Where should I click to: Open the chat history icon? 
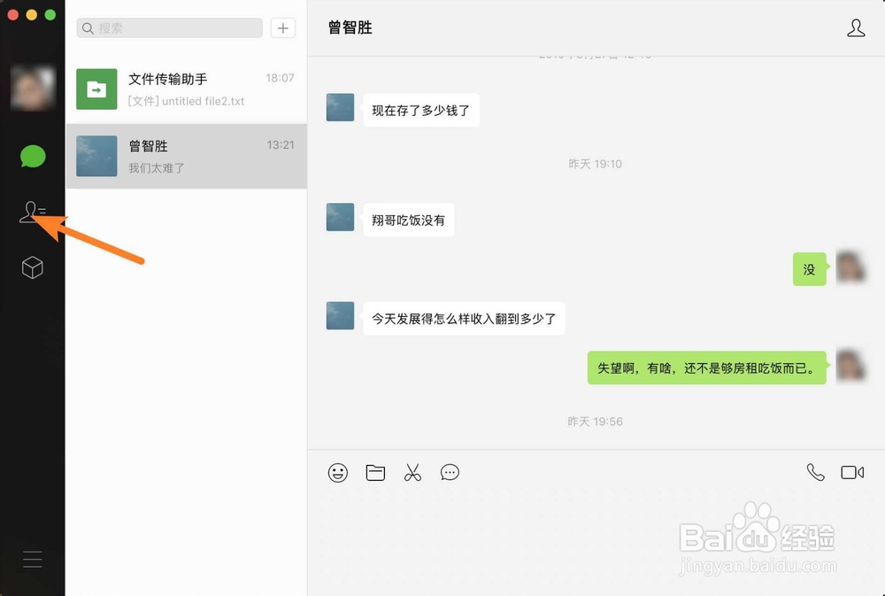(x=450, y=472)
